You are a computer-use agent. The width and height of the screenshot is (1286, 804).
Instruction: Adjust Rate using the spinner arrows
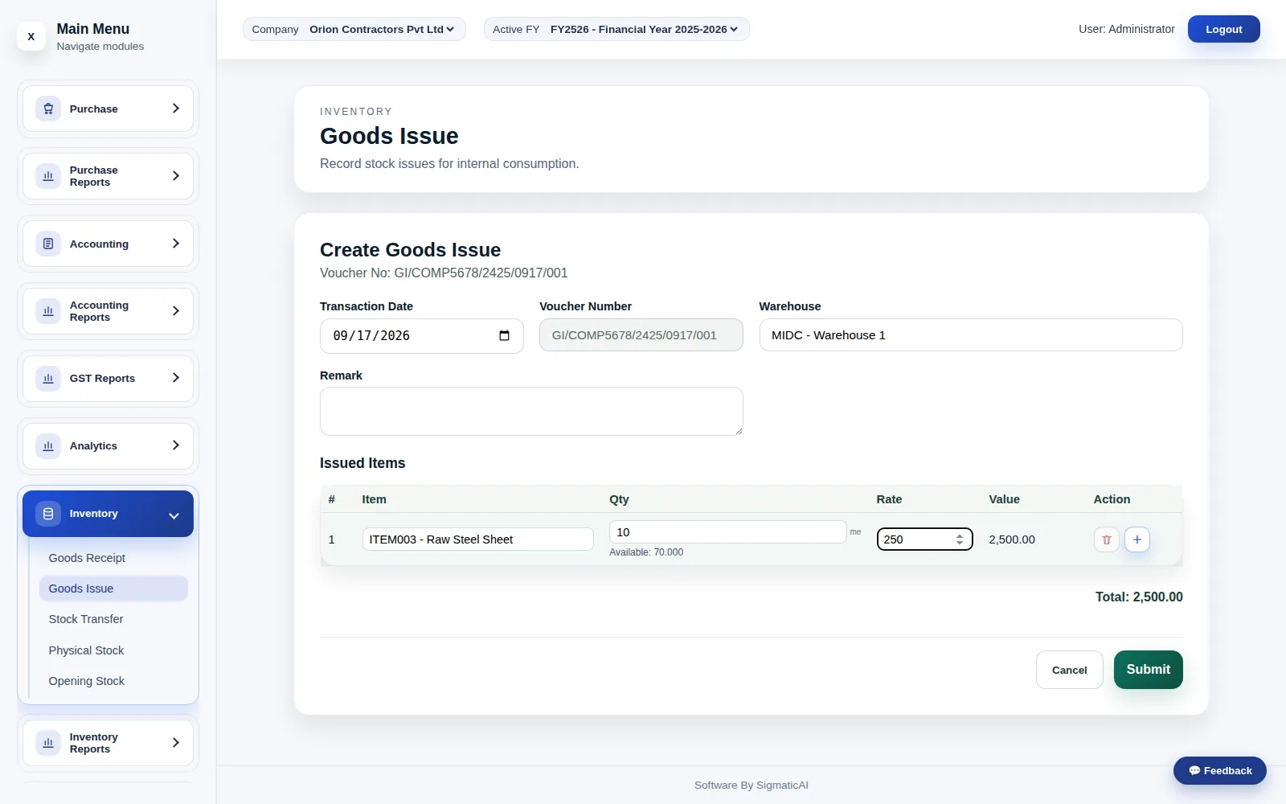(960, 539)
